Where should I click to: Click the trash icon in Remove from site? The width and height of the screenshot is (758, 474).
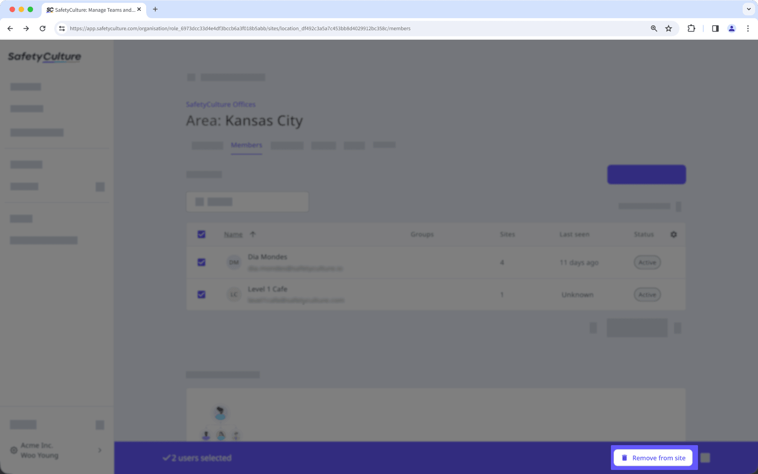coord(624,457)
